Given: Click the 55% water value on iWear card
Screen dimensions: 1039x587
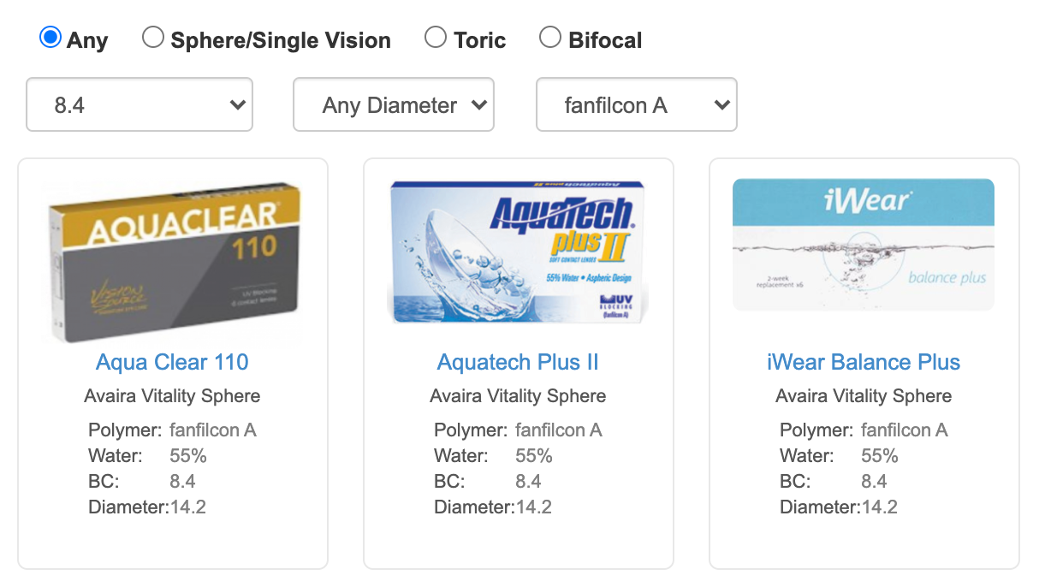Looking at the screenshot, I should pyautogui.click(x=874, y=455).
